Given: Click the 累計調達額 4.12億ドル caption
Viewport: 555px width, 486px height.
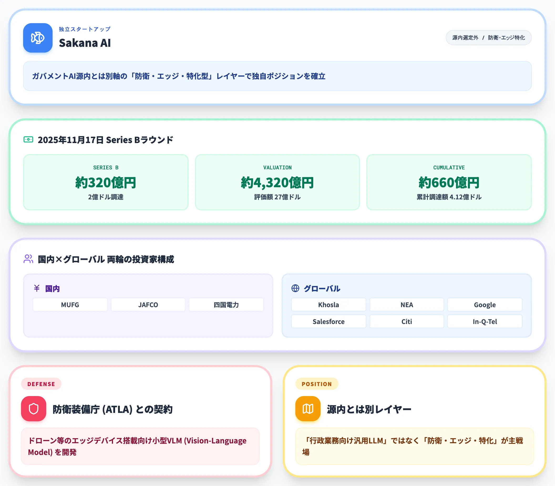Looking at the screenshot, I should pos(449,197).
